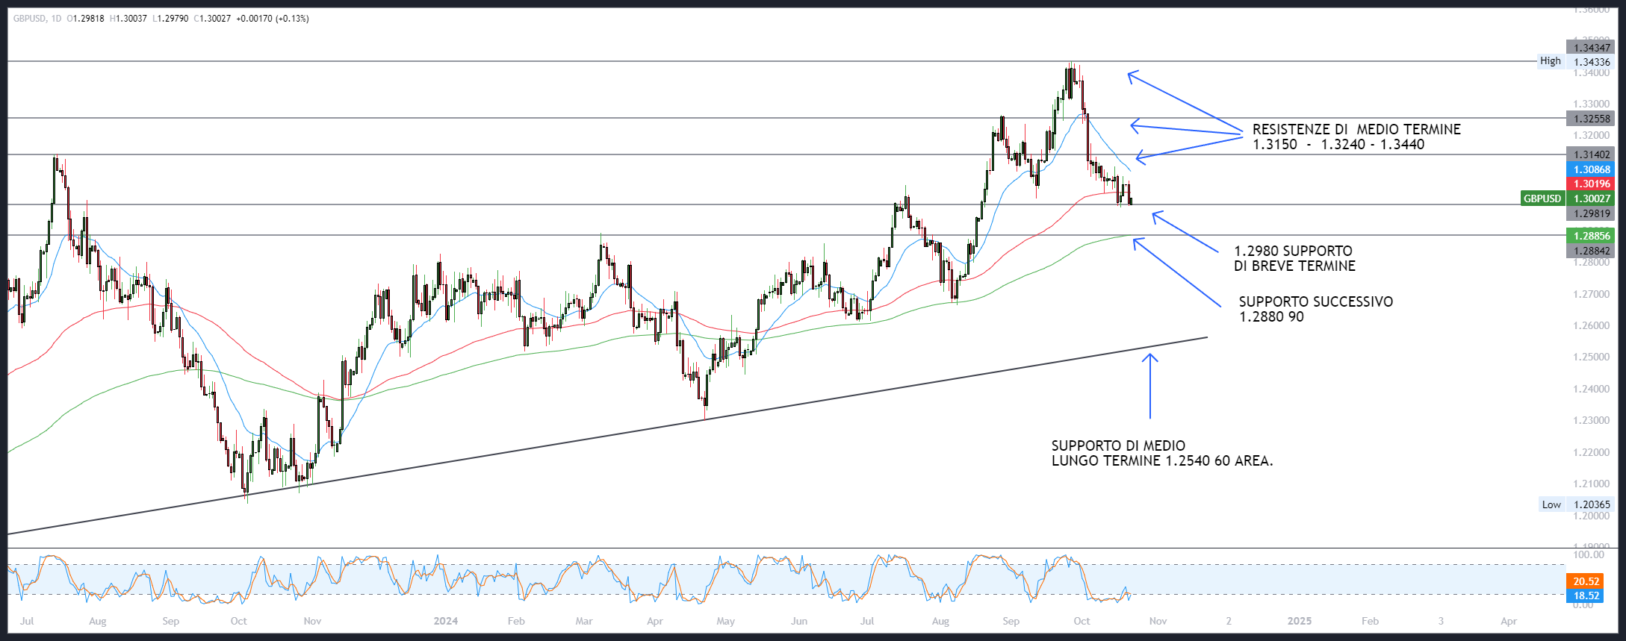Click the 2025 label on the time axis
The image size is (1626, 641).
(1300, 621)
